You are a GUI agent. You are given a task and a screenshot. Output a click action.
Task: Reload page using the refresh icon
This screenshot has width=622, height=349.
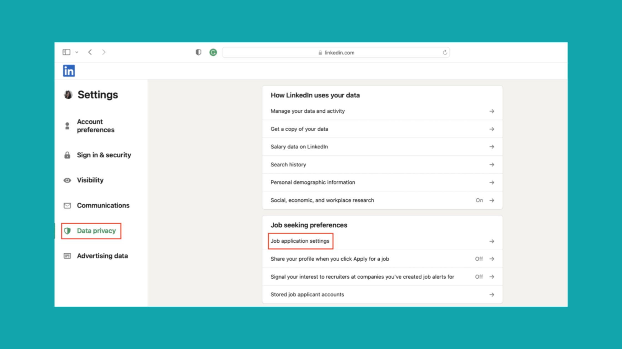tap(445, 52)
